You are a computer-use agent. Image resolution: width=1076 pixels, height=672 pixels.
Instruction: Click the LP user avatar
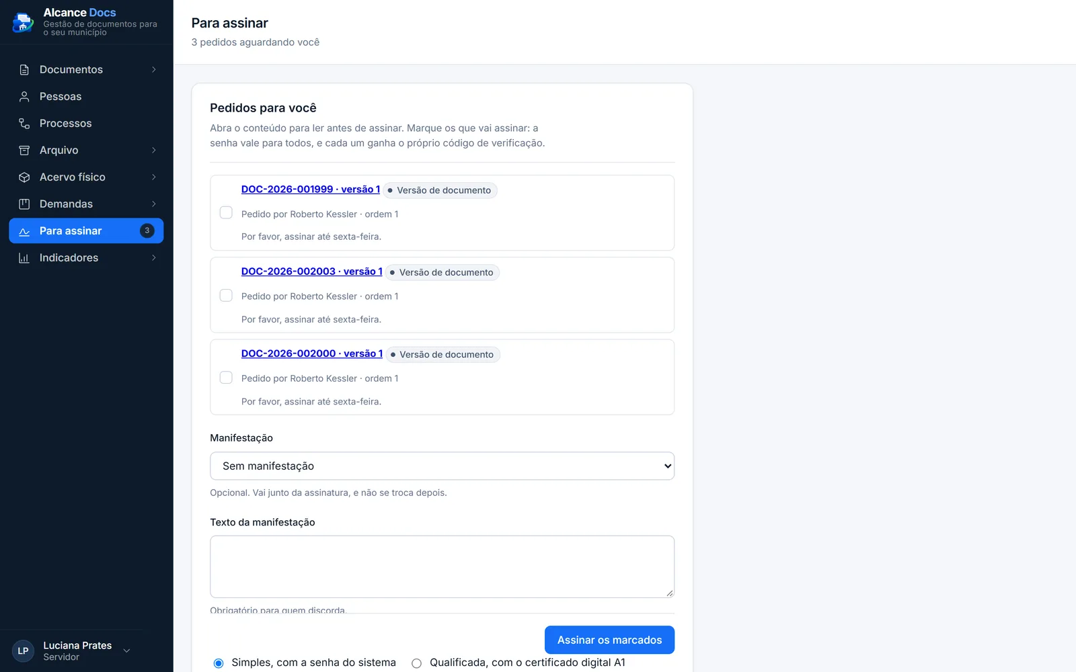click(23, 650)
